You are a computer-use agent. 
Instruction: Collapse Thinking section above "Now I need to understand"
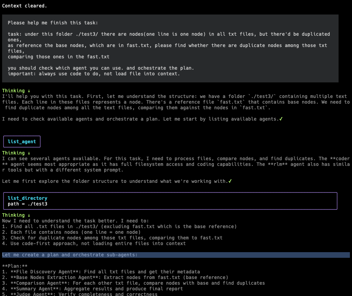pyautogui.click(x=14, y=215)
